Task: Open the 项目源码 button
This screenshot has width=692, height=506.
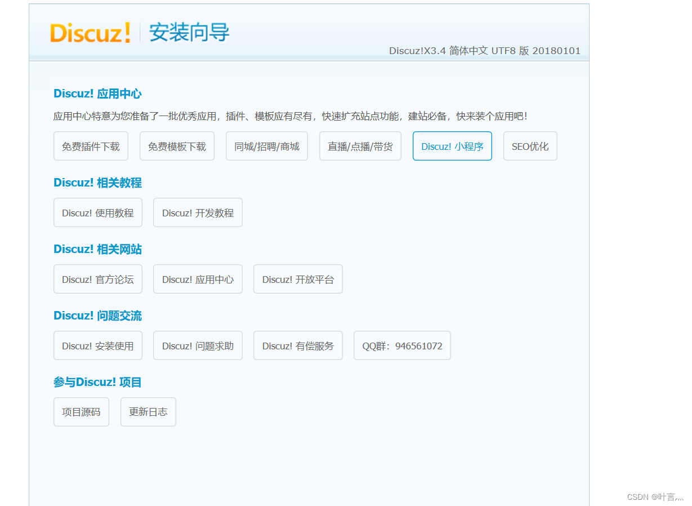Action: point(81,412)
